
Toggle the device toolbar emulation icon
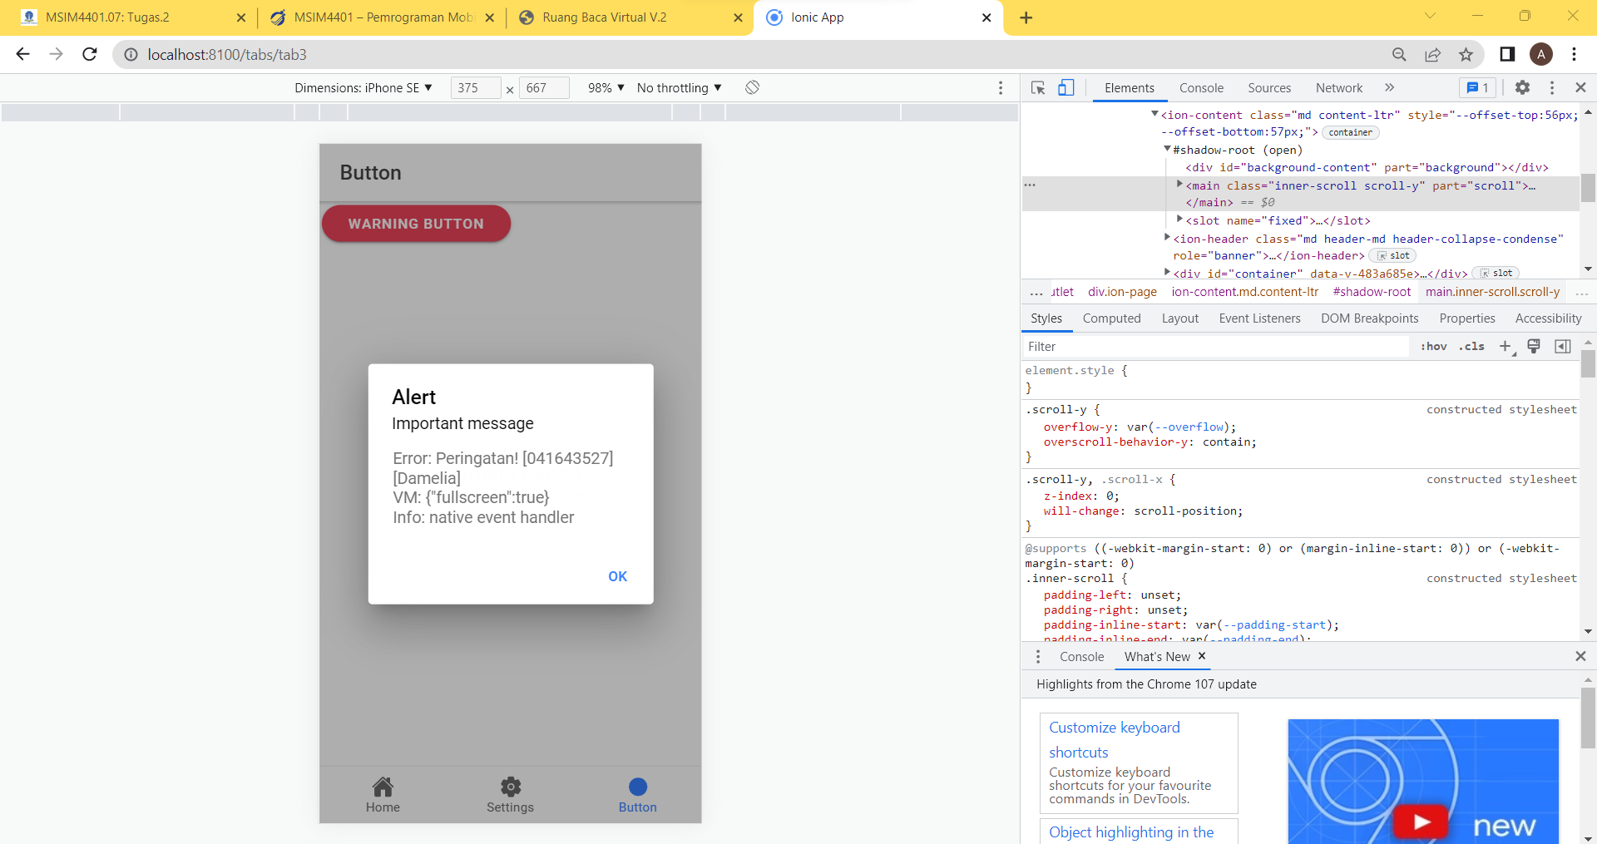coord(1067,87)
